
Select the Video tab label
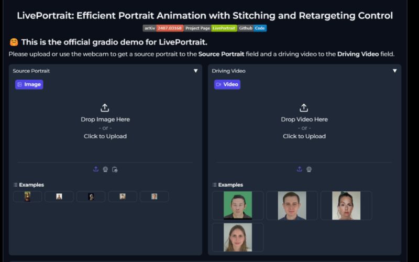point(227,84)
